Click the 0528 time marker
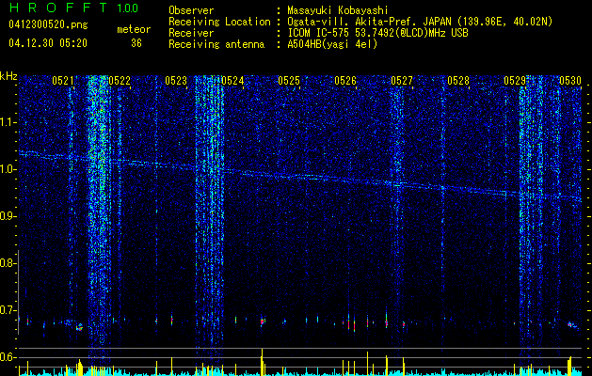This screenshot has height=376, width=592. point(458,80)
